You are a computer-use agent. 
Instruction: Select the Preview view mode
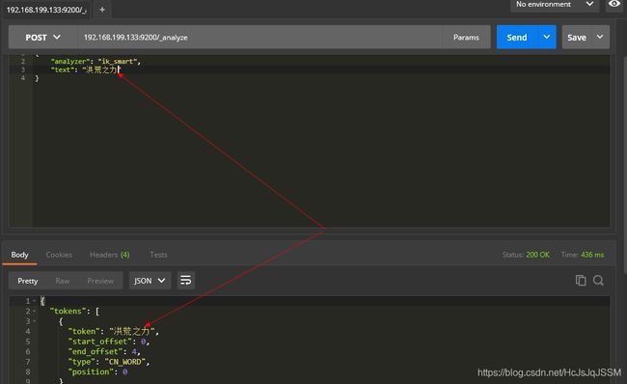point(100,281)
